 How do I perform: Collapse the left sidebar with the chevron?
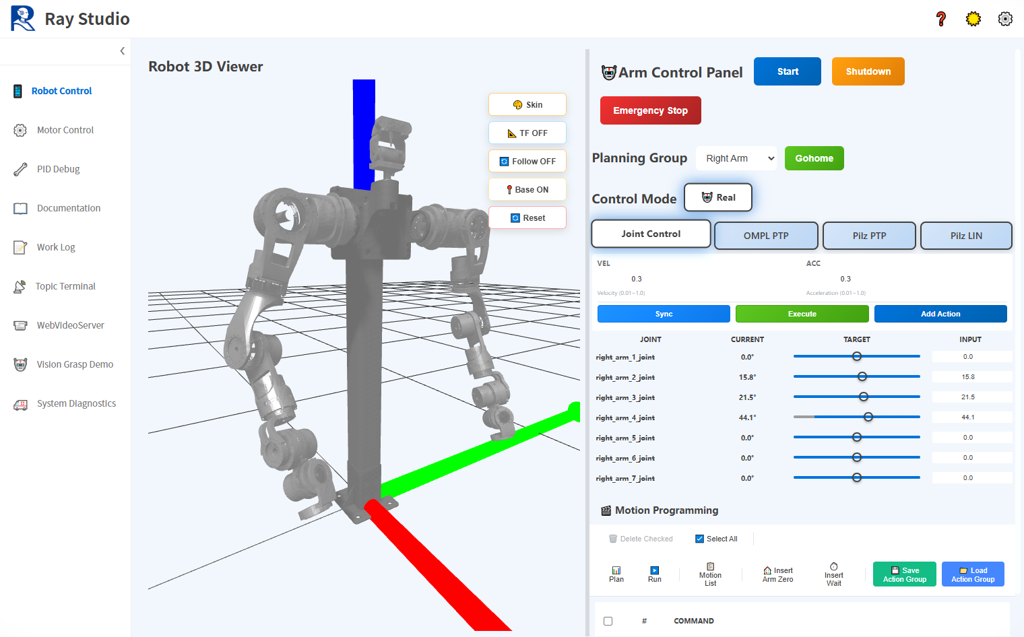point(122,51)
